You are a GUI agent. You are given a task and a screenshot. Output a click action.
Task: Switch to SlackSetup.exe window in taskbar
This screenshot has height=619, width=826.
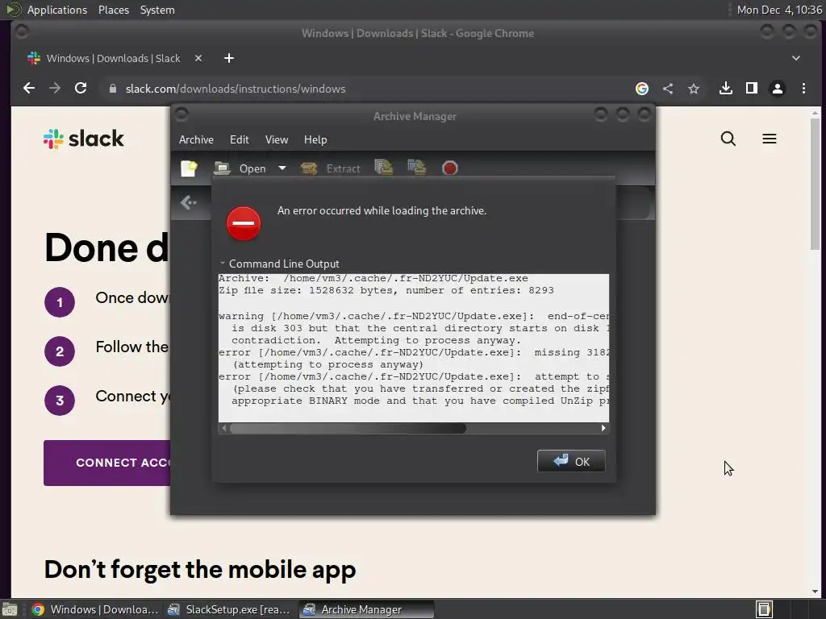point(230,609)
